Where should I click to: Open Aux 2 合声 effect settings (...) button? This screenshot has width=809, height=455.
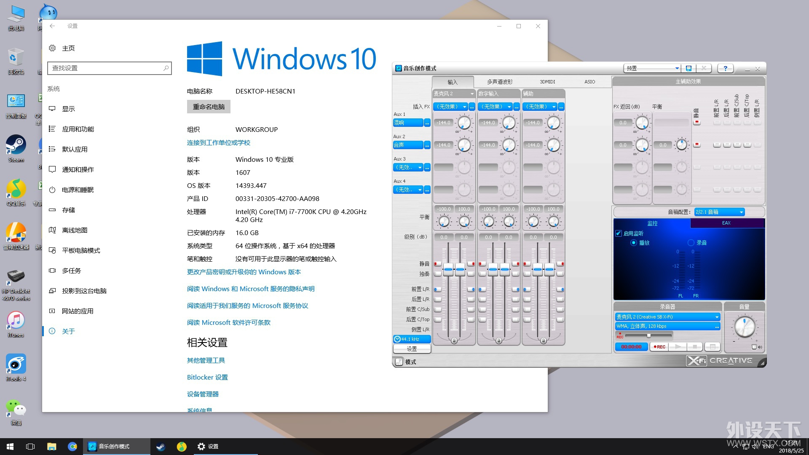pos(427,145)
